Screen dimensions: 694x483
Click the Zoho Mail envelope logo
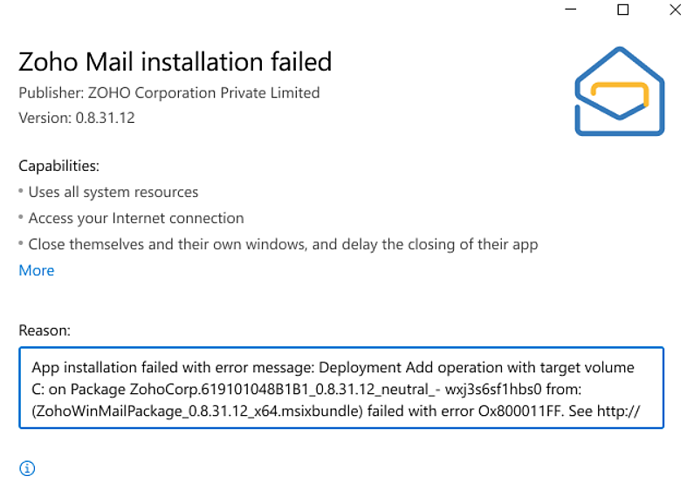pos(619,96)
